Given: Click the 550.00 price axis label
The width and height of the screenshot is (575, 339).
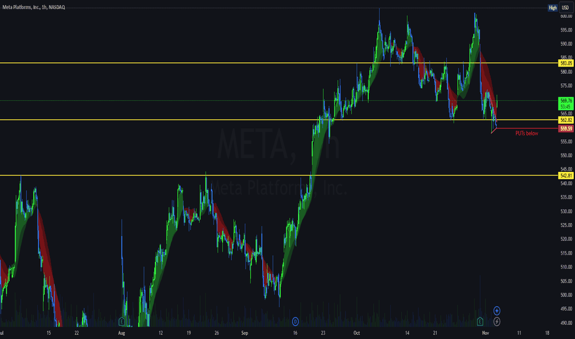Looking at the screenshot, I should [566, 155].
